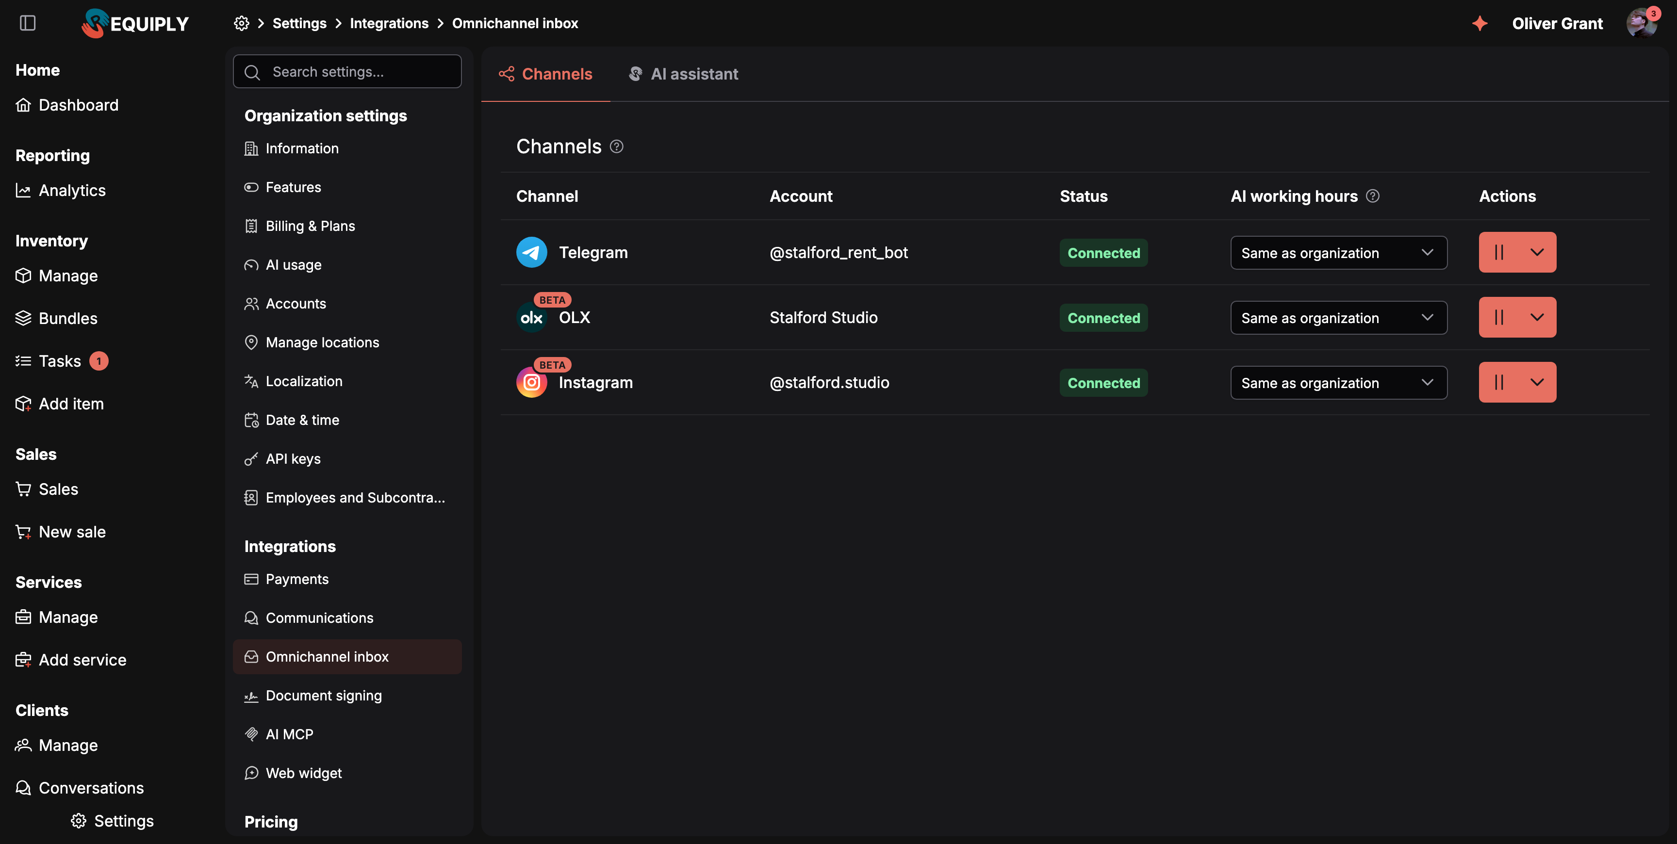Go to Integrations breadcrumb link
Screen dimensions: 1677x844
(x=389, y=23)
